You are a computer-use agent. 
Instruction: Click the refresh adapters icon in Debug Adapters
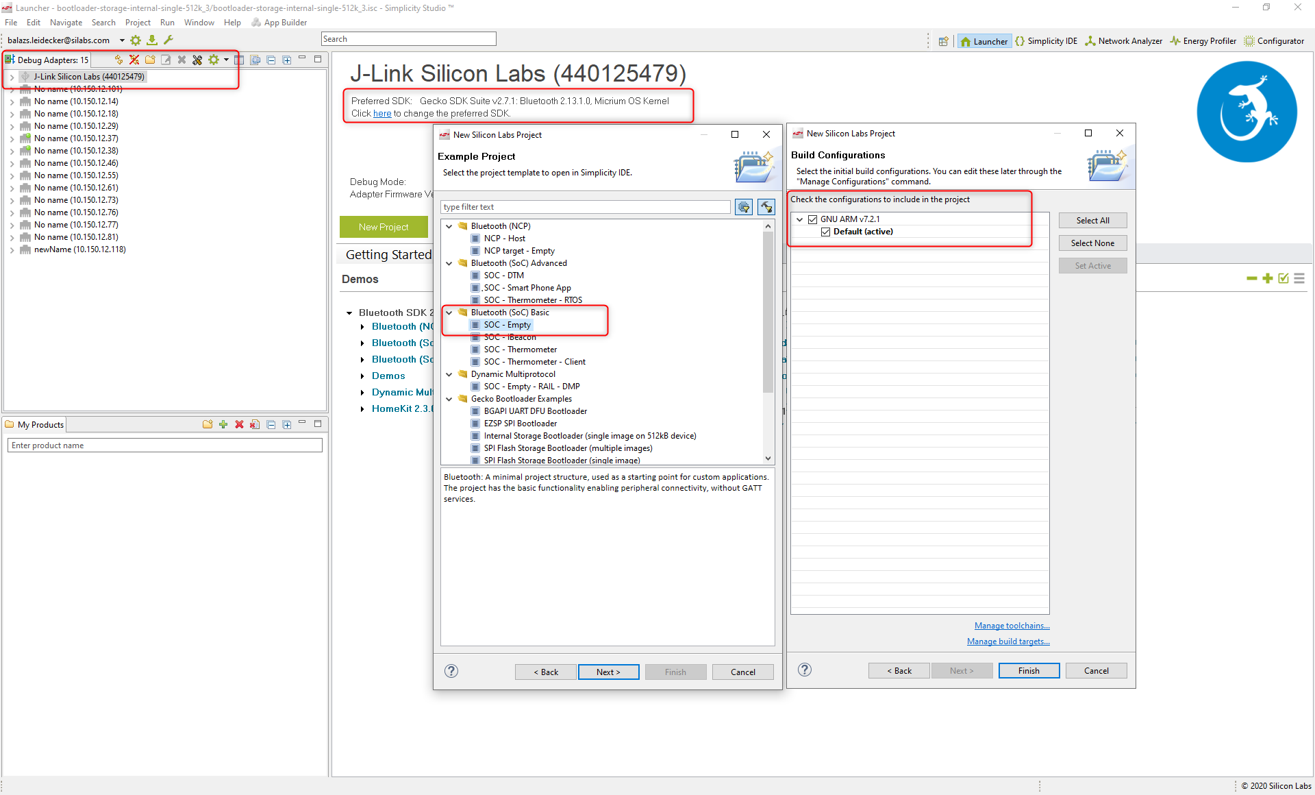point(118,60)
